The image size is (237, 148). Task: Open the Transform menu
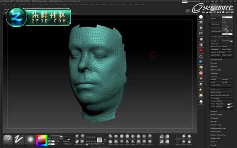(x=123, y=4)
